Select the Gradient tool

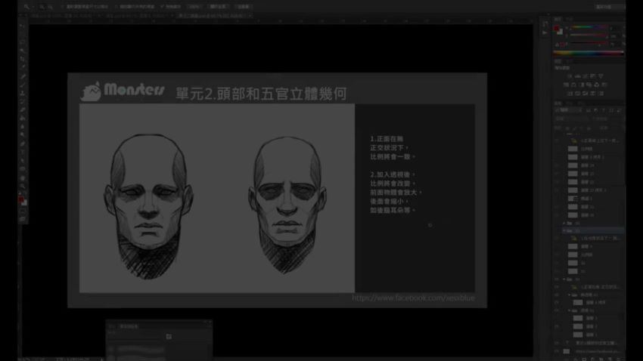click(23, 119)
